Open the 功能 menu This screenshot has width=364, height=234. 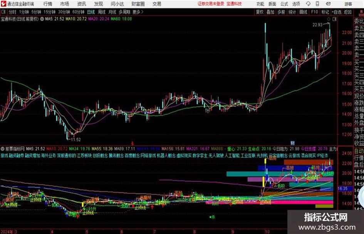(260, 4)
